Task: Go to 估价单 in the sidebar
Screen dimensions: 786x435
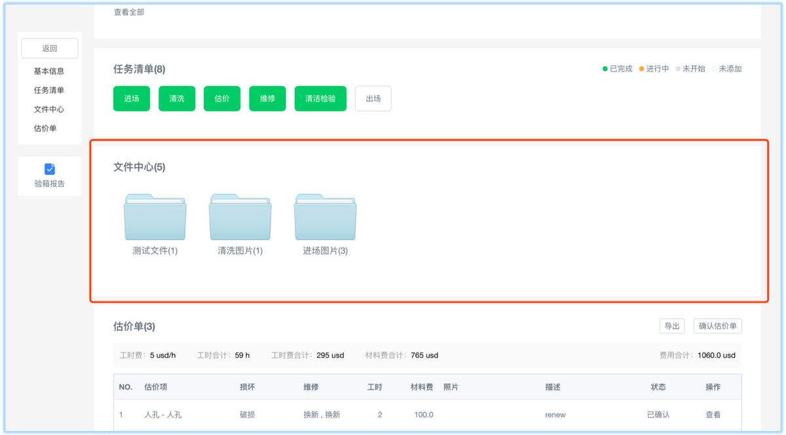Action: (45, 128)
